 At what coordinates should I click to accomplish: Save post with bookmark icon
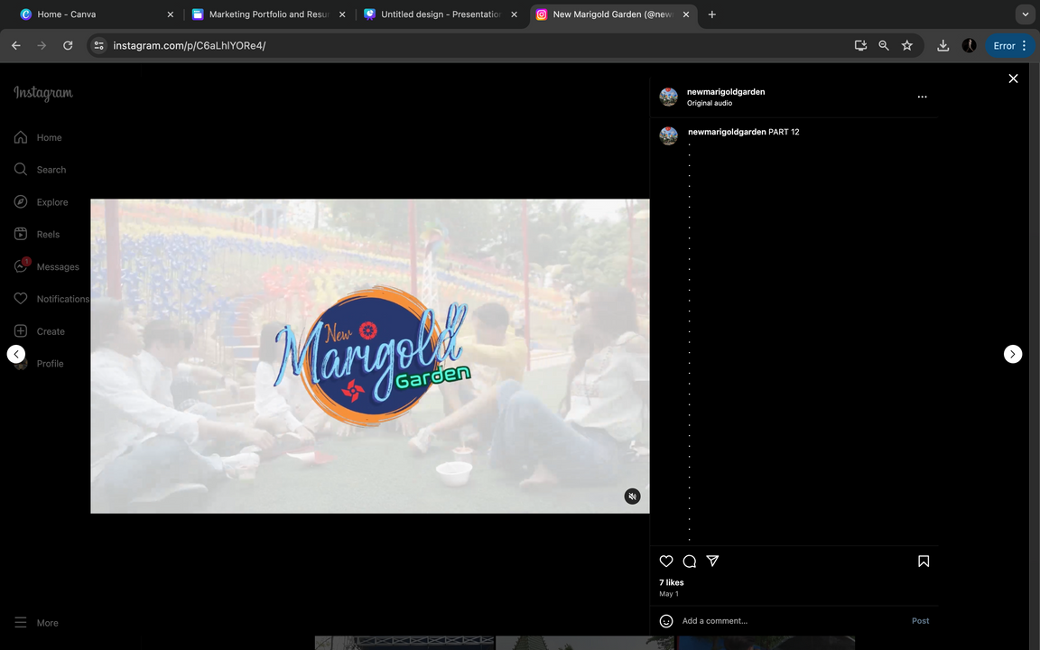[x=924, y=562]
